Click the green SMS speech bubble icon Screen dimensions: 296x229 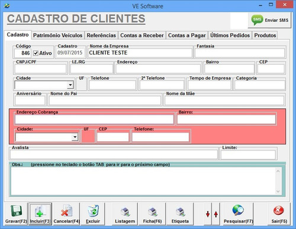257,20
